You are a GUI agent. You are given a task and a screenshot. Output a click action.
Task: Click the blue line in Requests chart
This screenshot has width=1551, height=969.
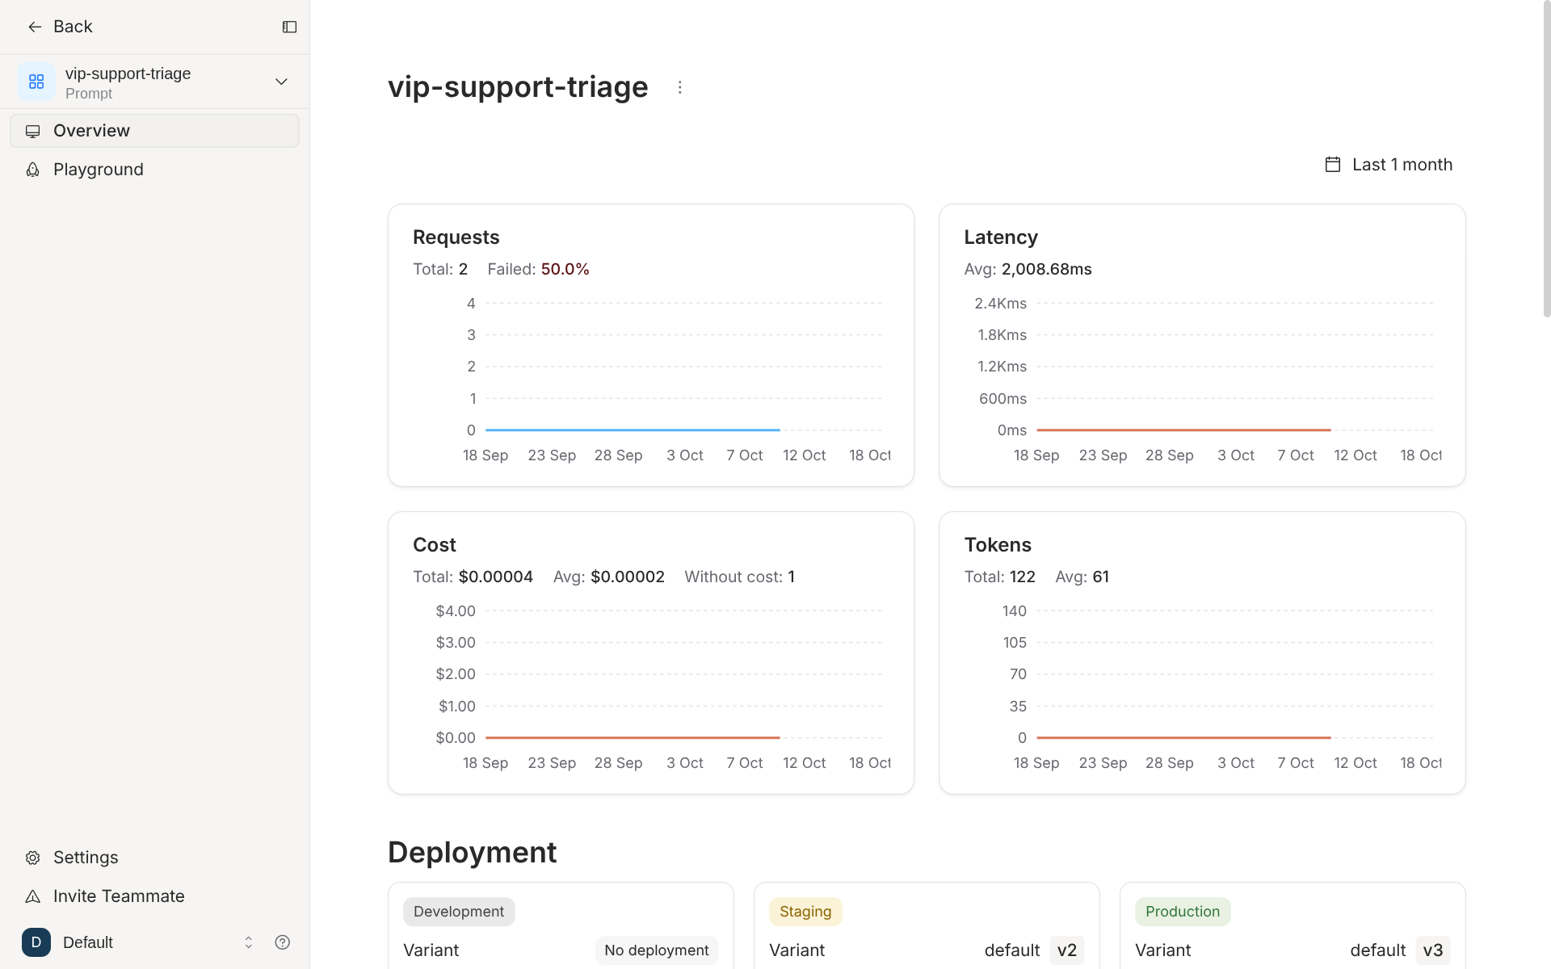(633, 430)
